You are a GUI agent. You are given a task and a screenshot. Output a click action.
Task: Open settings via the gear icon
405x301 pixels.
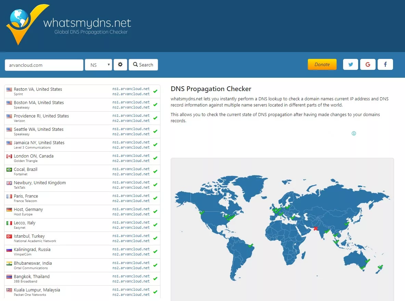pyautogui.click(x=120, y=65)
